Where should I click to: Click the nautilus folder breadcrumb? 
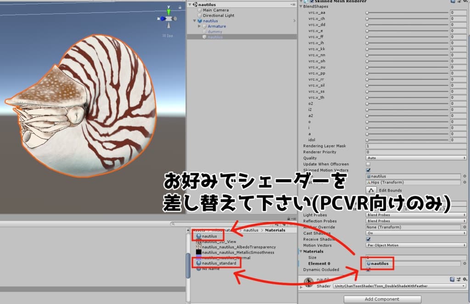[251, 230]
